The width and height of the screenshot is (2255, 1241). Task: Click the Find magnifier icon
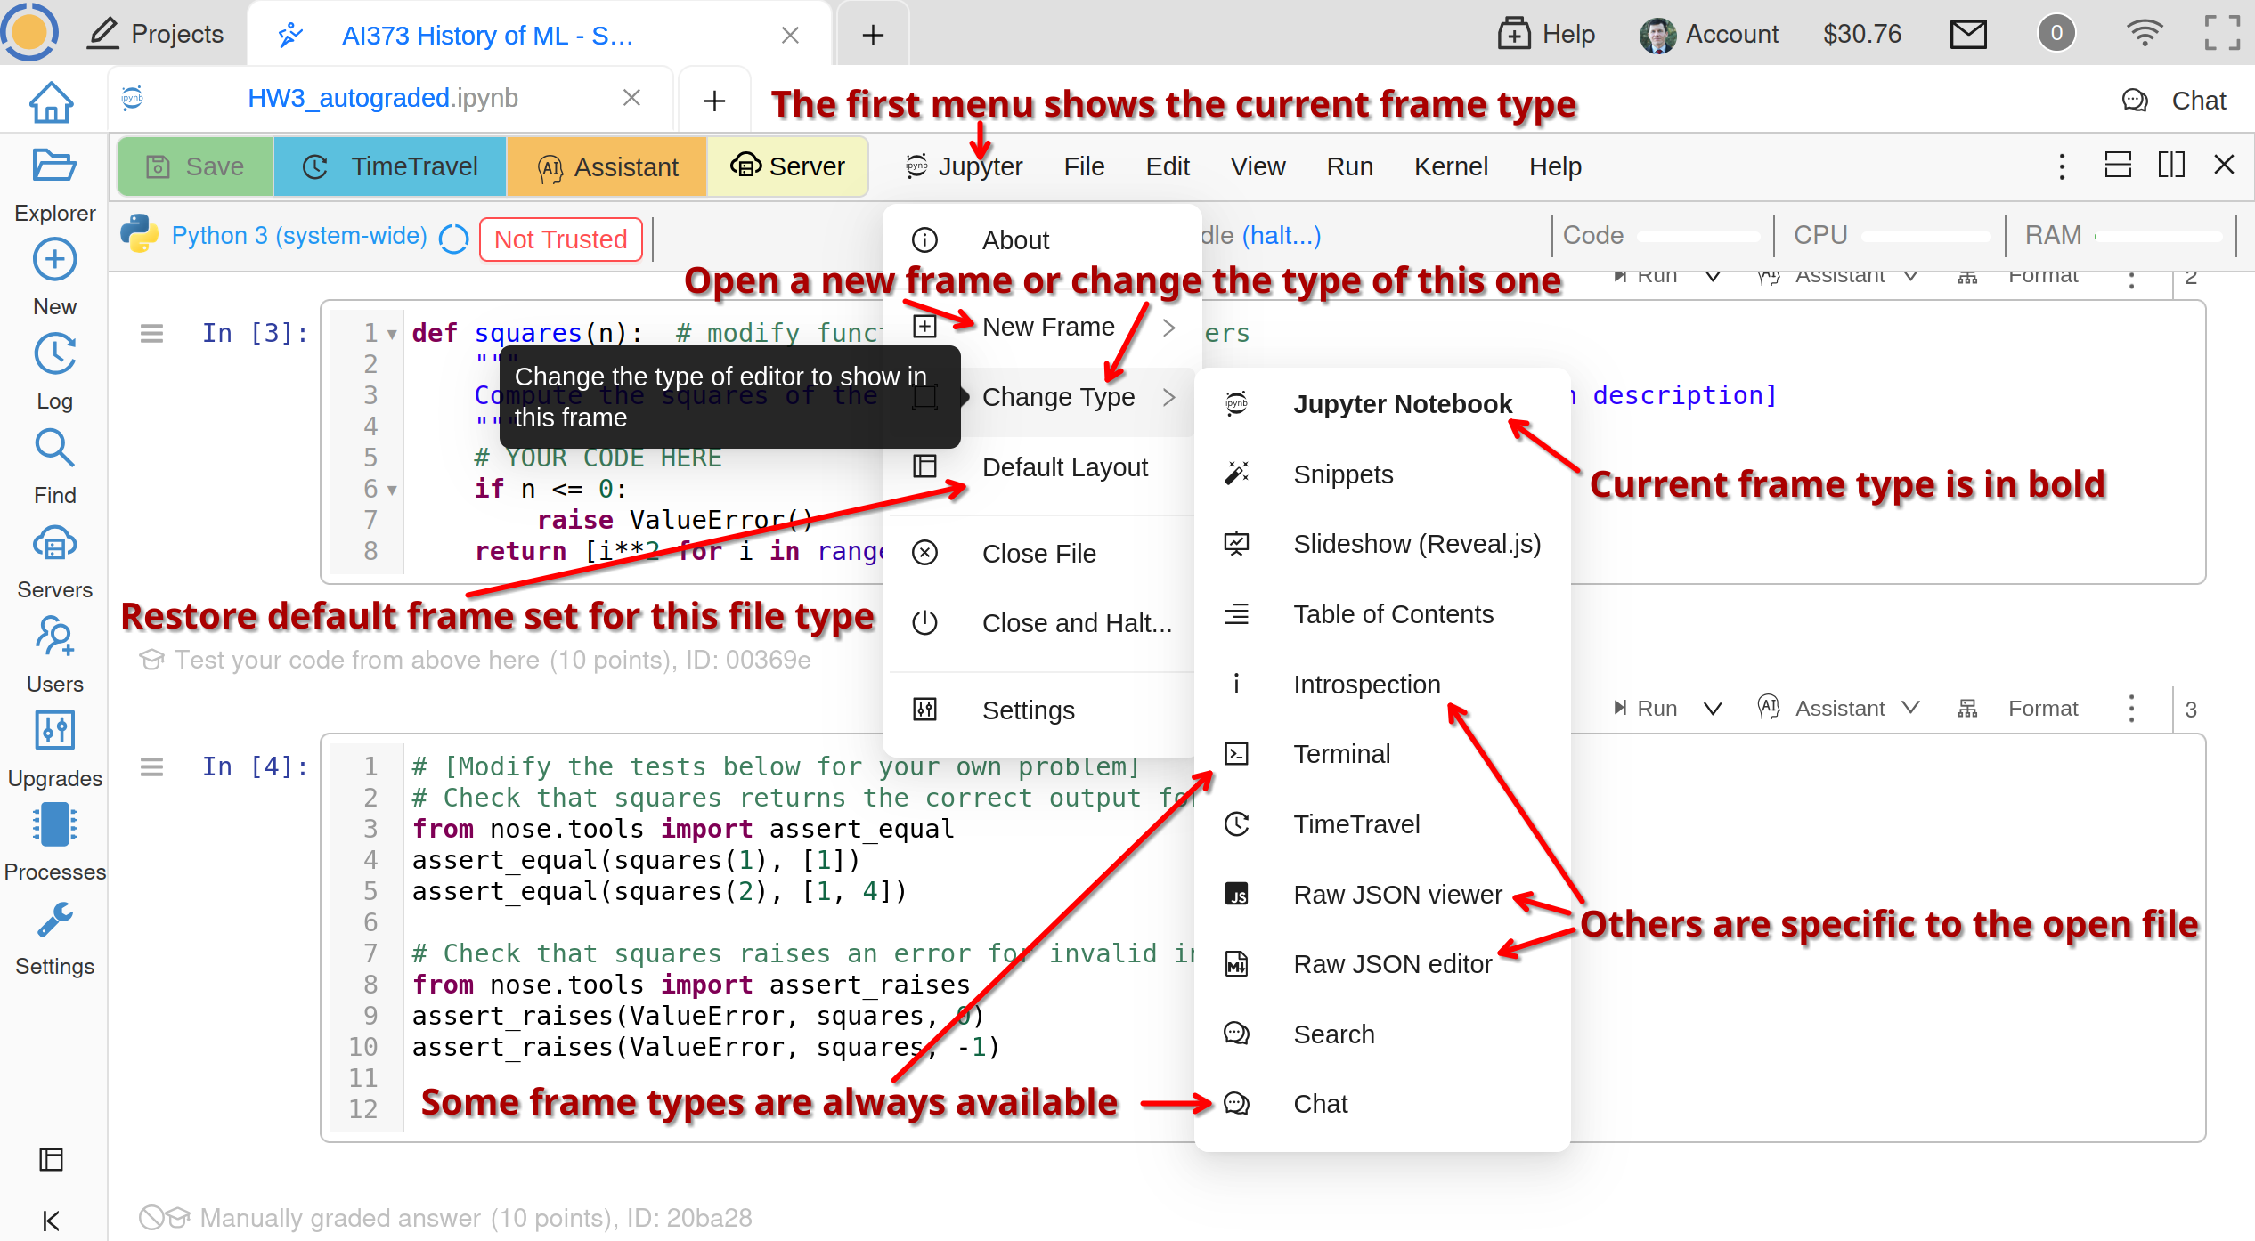(54, 449)
